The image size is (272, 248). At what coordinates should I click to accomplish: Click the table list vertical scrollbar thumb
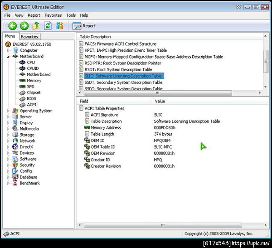(x=266, y=61)
